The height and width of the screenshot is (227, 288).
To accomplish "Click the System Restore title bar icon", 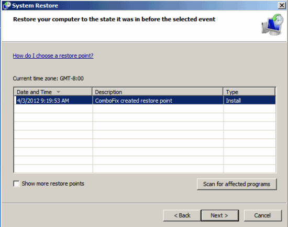I will point(7,5).
